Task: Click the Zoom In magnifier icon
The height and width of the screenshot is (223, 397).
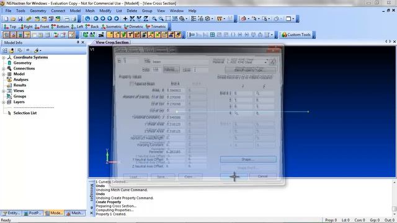Action: (154, 19)
